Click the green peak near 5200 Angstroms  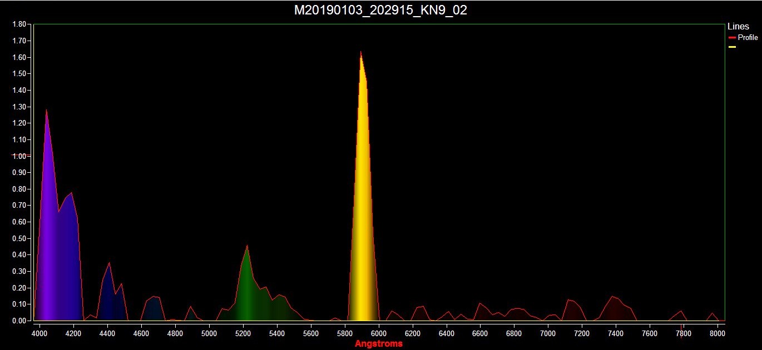(247, 283)
